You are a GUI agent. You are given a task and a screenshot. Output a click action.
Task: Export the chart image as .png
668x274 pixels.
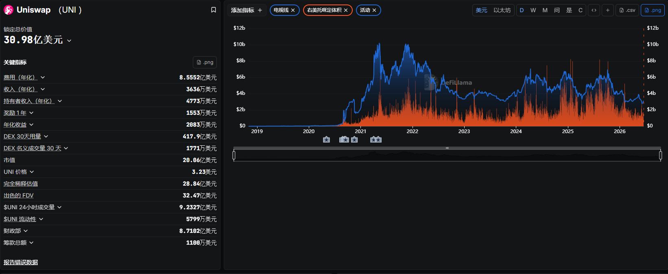[653, 10]
